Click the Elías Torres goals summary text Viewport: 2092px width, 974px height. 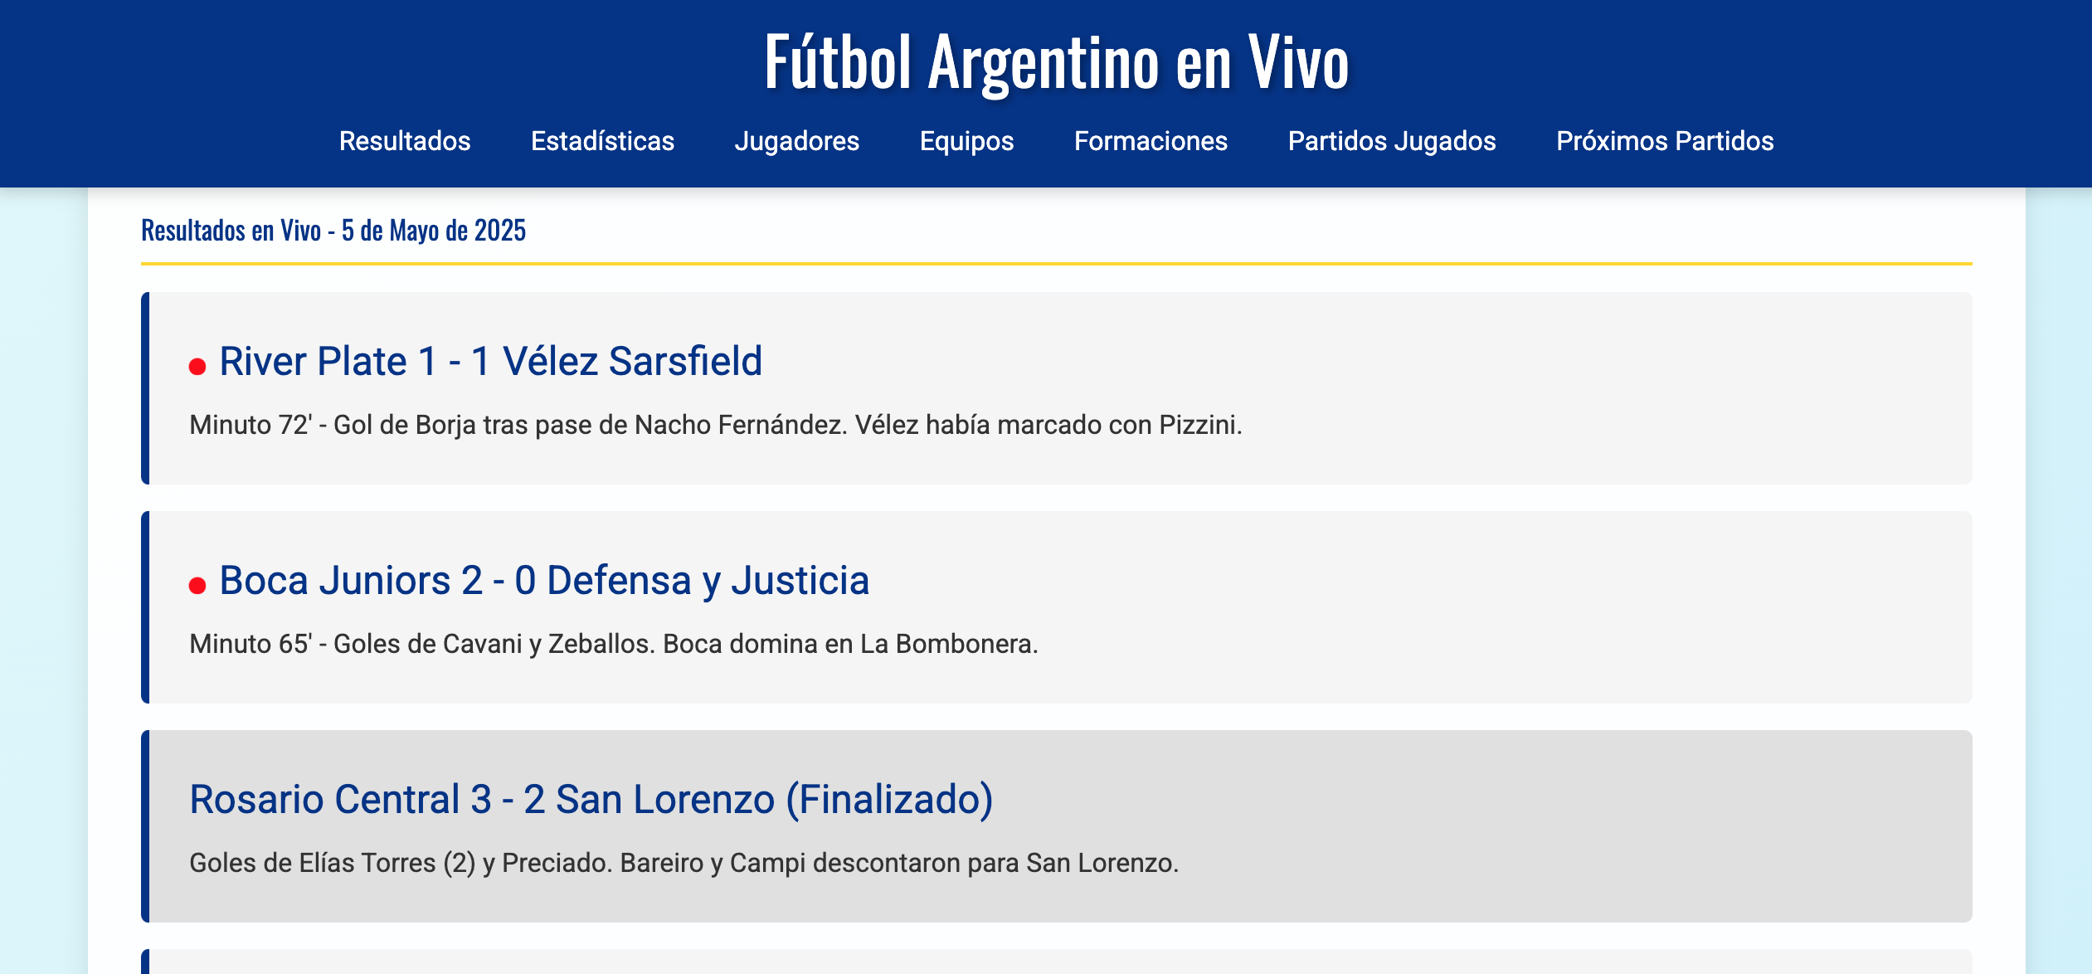point(684,863)
